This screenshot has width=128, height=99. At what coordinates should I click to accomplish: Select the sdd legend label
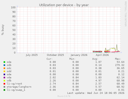point(9,71)
